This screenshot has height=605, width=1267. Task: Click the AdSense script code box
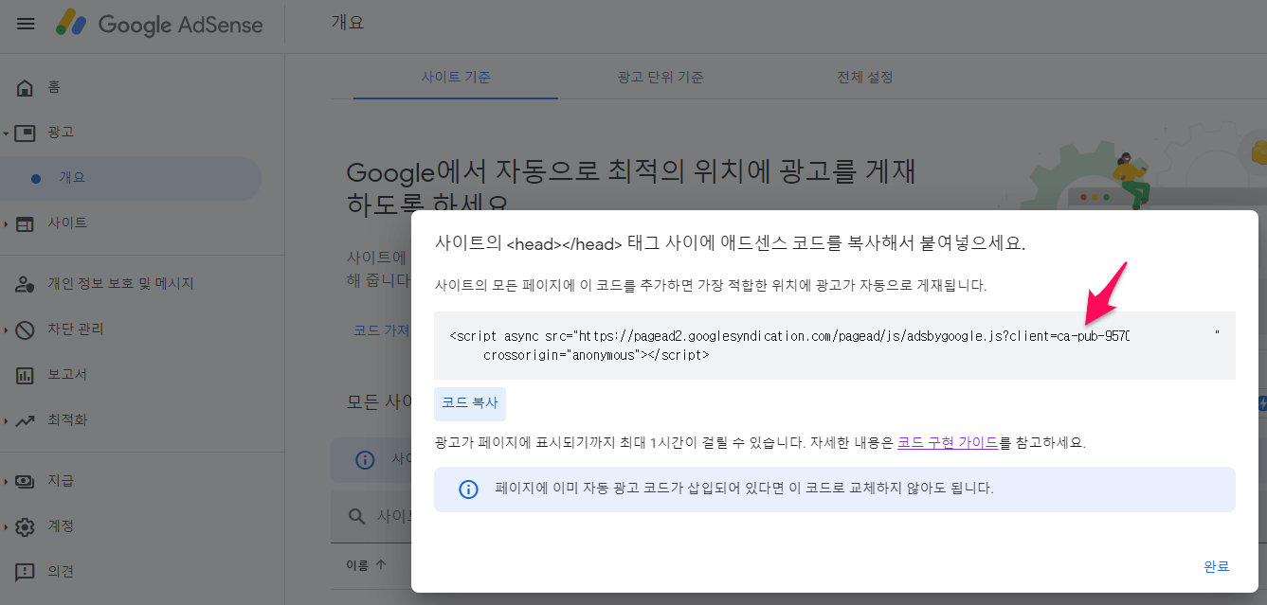[834, 346]
